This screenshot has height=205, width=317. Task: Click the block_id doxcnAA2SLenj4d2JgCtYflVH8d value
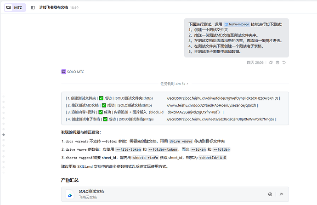point(193,112)
